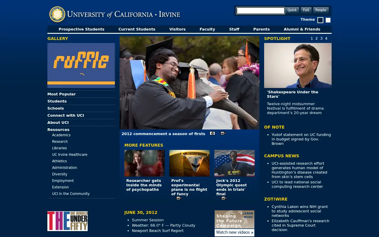Open Yudof statement on UC funding

click(x=301, y=139)
